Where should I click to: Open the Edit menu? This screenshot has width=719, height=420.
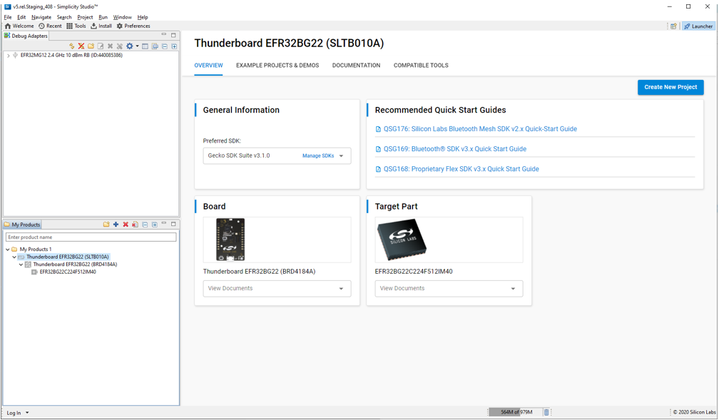coord(21,17)
